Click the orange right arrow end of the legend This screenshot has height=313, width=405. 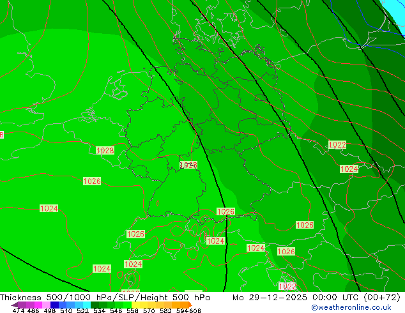(x=190, y=305)
